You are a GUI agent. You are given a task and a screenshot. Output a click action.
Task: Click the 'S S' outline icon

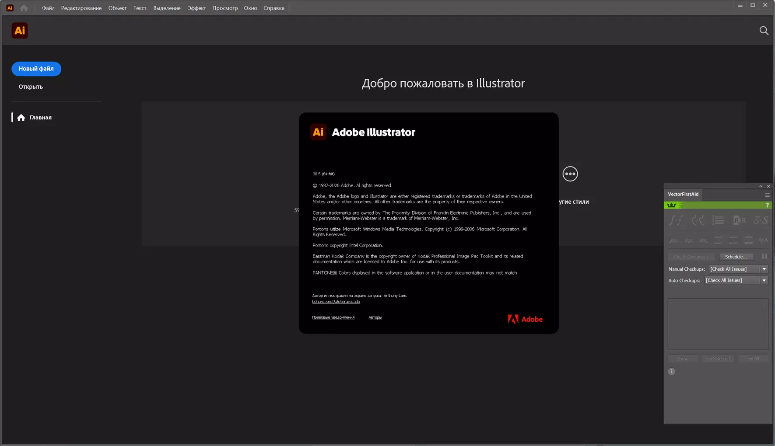(761, 220)
